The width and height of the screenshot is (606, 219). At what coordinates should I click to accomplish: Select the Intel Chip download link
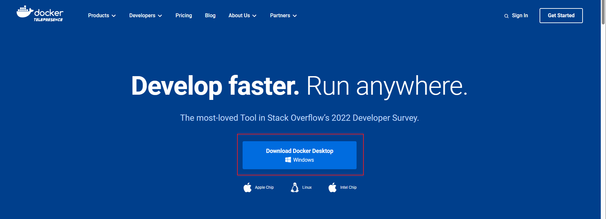click(x=343, y=187)
